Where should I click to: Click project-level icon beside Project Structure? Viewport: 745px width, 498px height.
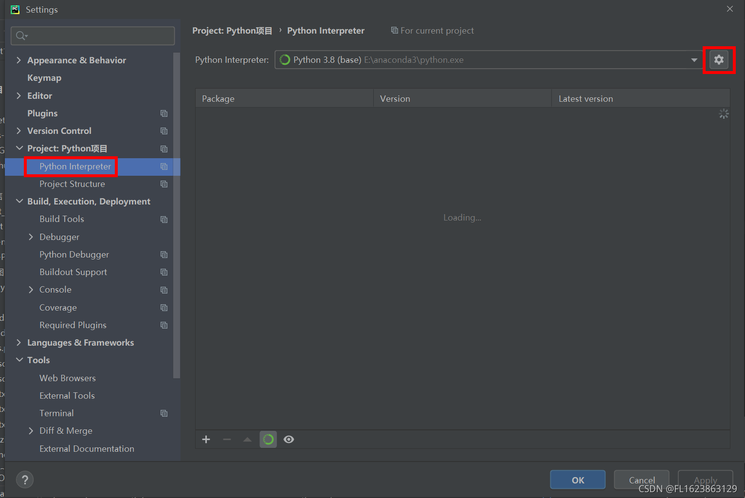164,184
